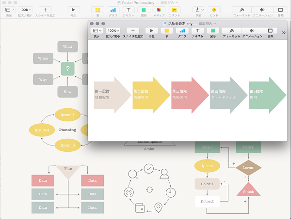Open the Share menu in Pastel Process toolbar
Screen dimensions: 291x219
click(x=198, y=10)
